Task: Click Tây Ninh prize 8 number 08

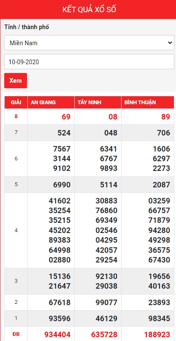Action: tap(113, 117)
